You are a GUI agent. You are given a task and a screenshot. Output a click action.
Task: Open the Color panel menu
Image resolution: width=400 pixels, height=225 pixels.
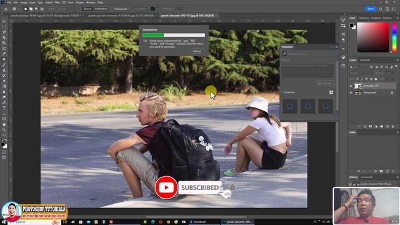(397, 18)
